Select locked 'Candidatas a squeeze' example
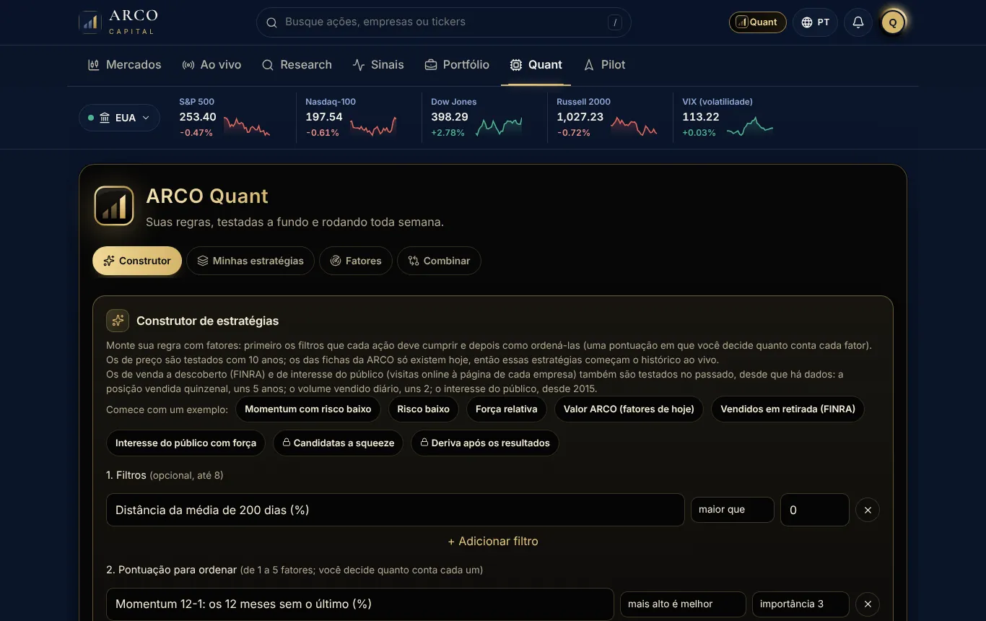This screenshot has height=621, width=986. point(338,443)
